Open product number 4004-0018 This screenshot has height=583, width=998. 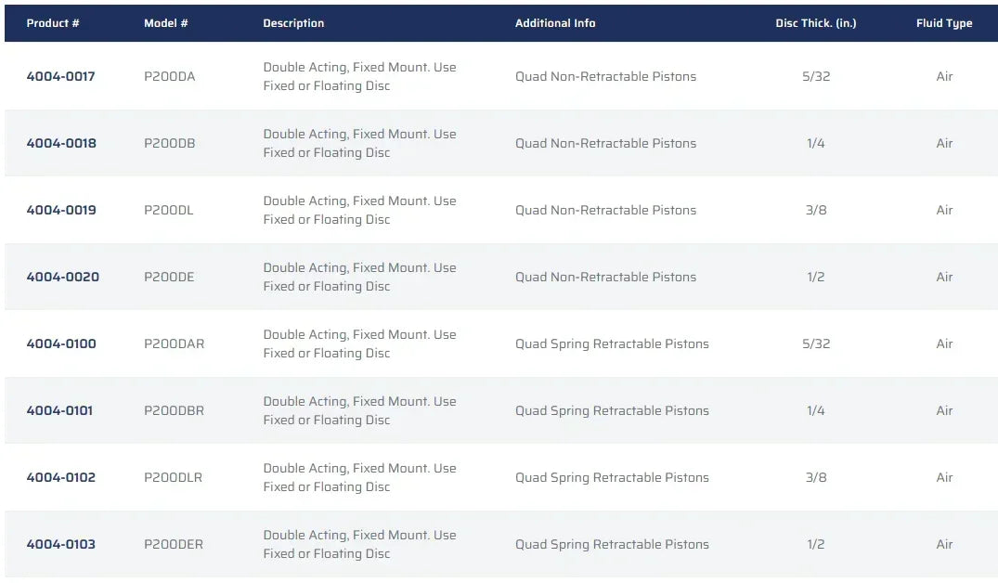coord(61,143)
